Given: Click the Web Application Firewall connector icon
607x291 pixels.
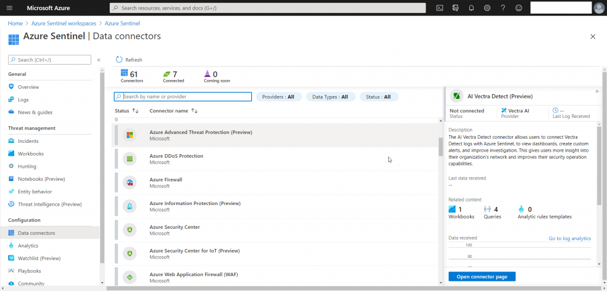Looking at the screenshot, I should (x=130, y=277).
